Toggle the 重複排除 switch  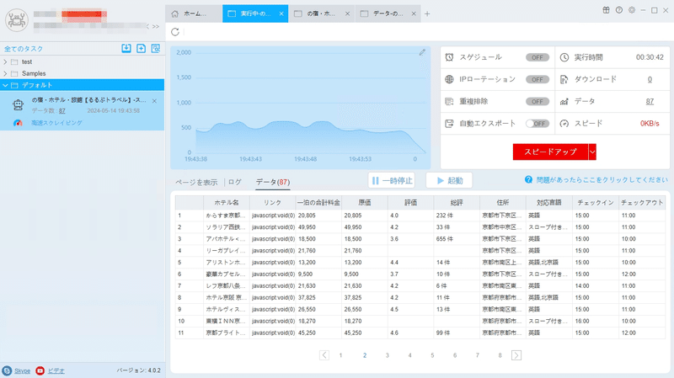[538, 101]
